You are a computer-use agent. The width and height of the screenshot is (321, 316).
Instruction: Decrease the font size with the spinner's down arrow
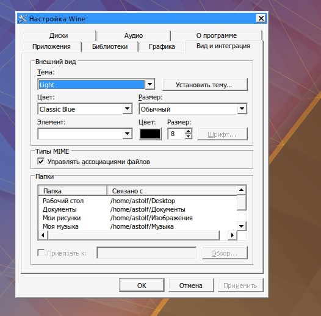pos(189,136)
